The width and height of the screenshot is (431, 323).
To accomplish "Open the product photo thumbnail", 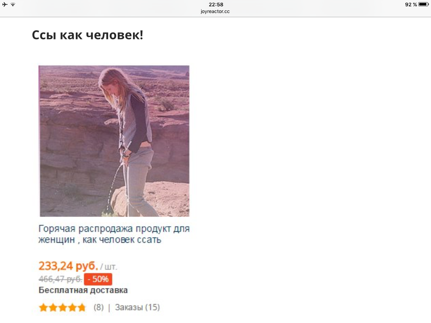I will pos(114,141).
